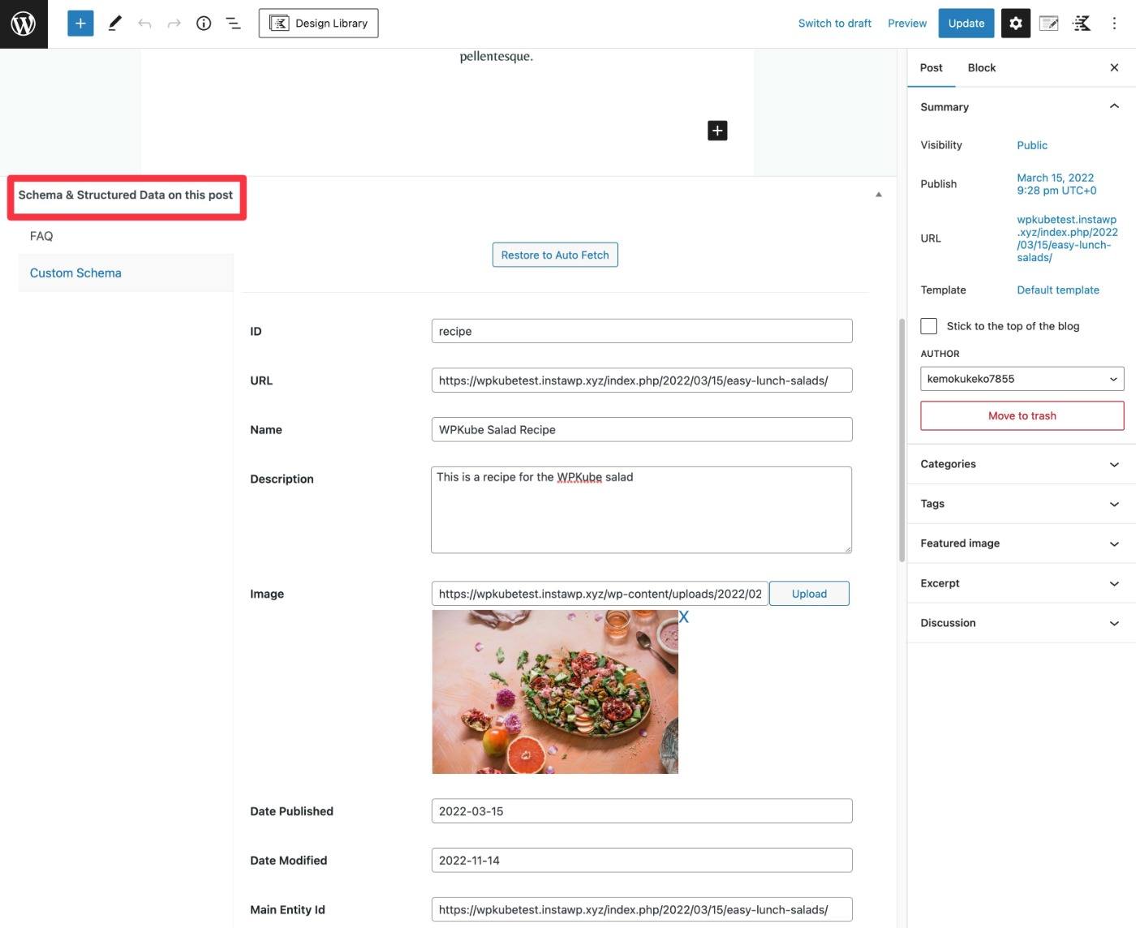Open the Design Library
The width and height of the screenshot is (1136, 928).
point(318,24)
